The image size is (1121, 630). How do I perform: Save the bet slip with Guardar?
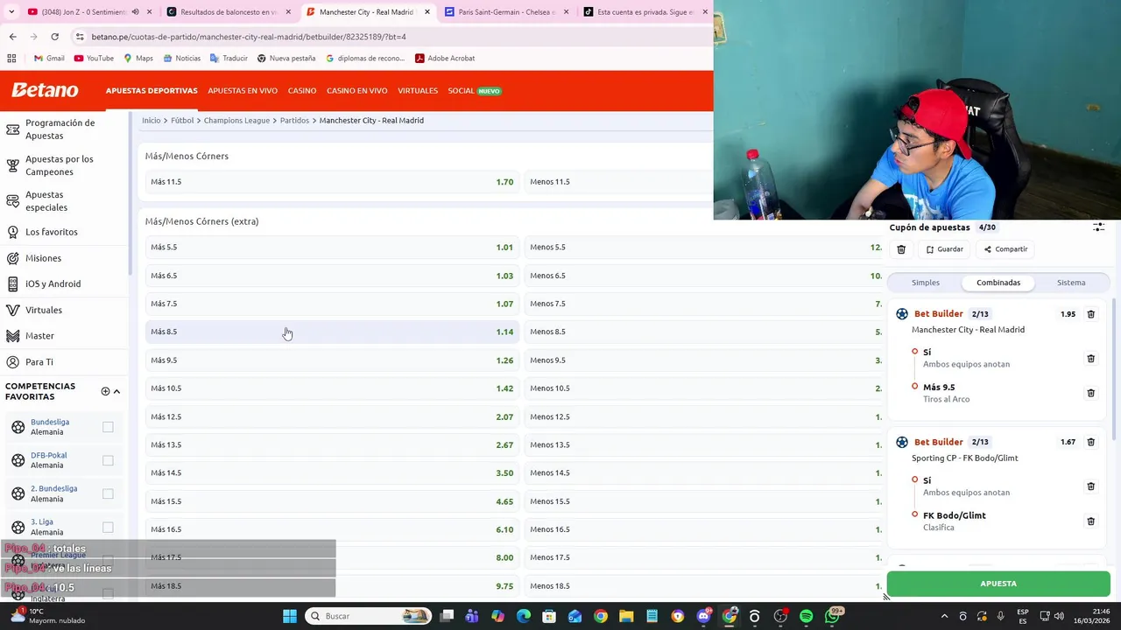point(944,249)
